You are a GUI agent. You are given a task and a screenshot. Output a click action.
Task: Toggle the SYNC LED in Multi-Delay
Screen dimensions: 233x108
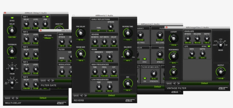(x=12, y=18)
